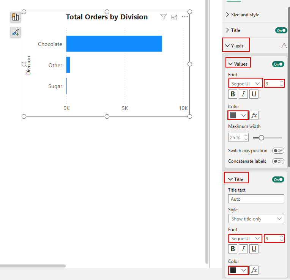Turn off the chart Title toggle
Image resolution: width=290 pixels, height=280 pixels.
coord(281,30)
